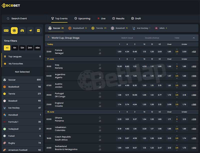Click the Search Event field
This screenshot has width=200, height=153.
click(24, 19)
